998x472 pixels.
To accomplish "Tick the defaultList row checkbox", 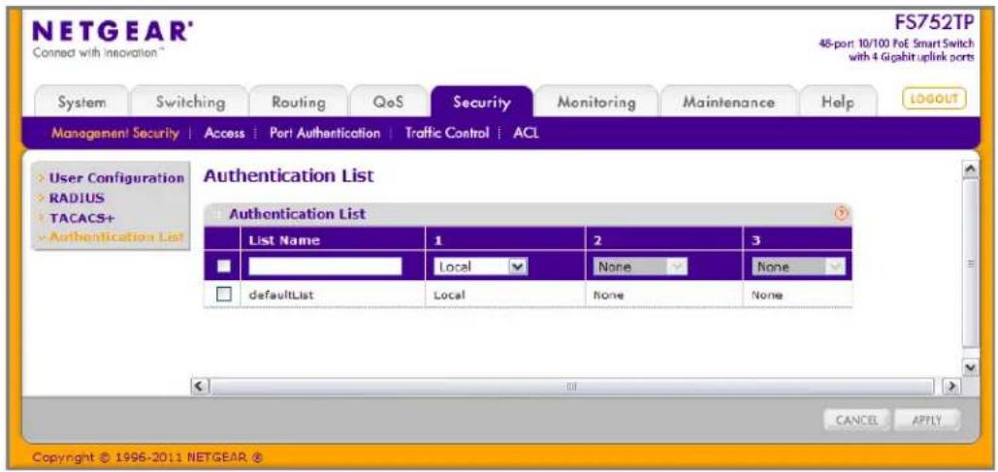I will [x=223, y=294].
